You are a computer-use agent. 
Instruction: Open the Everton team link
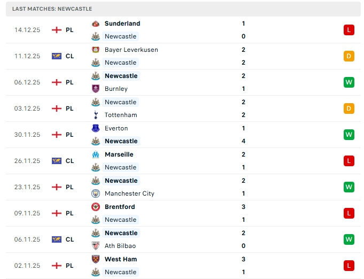tap(116, 128)
